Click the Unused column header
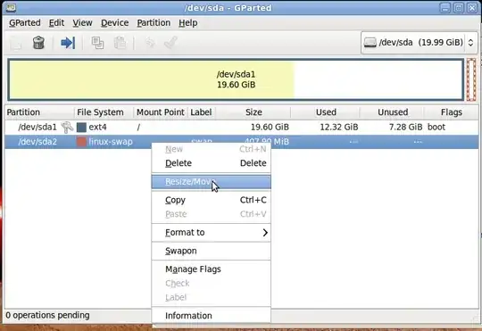The image size is (482, 331). tap(392, 112)
